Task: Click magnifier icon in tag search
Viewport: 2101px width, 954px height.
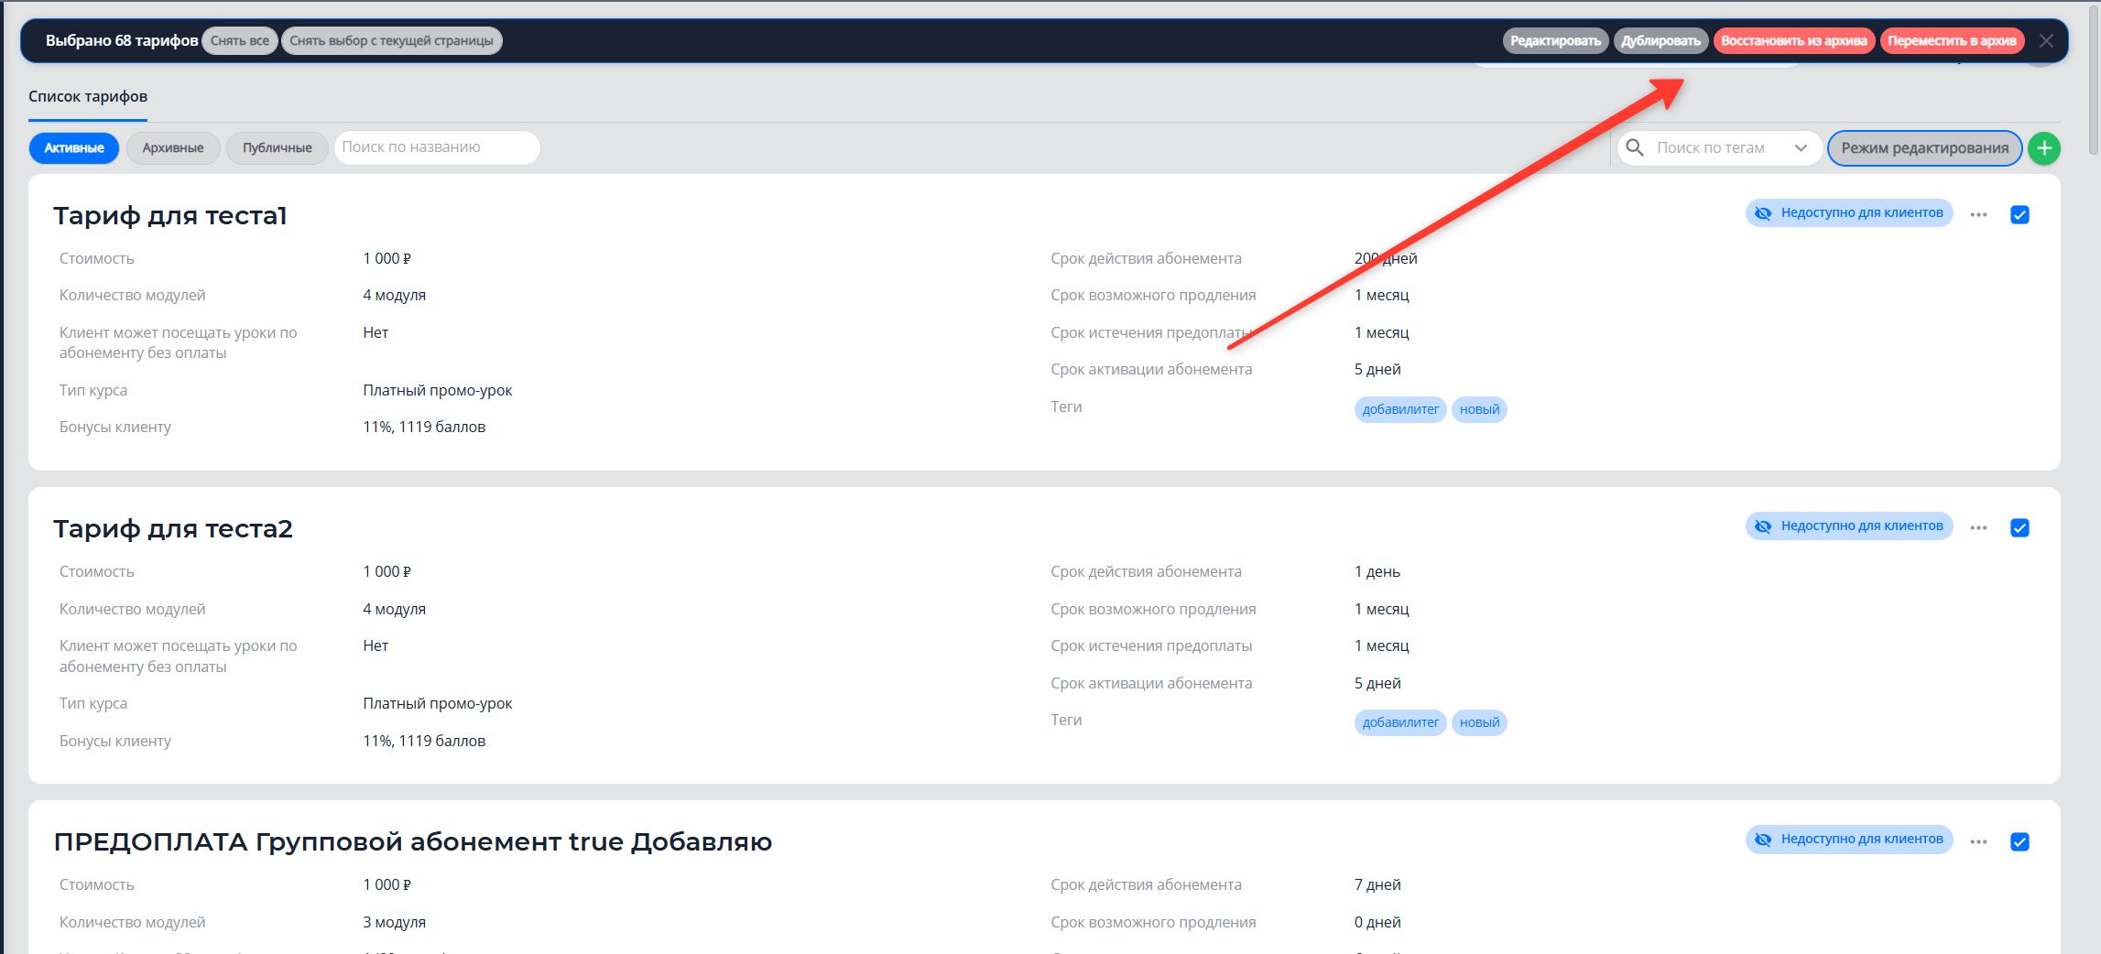Action: coord(1635,147)
